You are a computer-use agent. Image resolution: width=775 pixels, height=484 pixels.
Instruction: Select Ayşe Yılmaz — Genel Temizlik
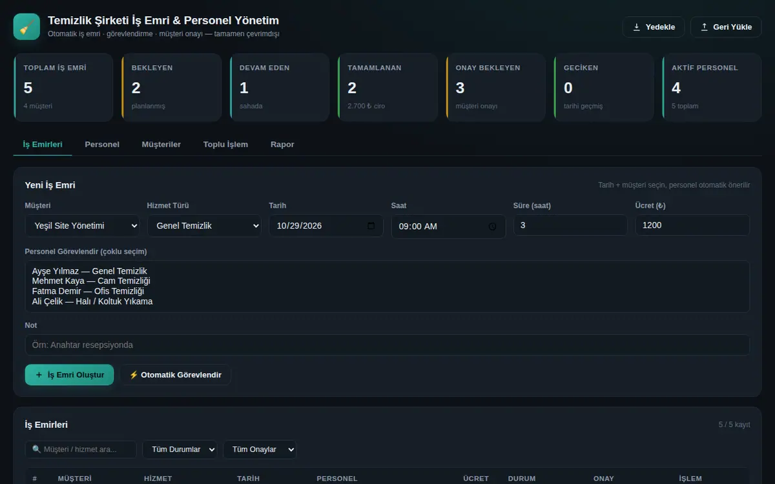click(x=90, y=271)
